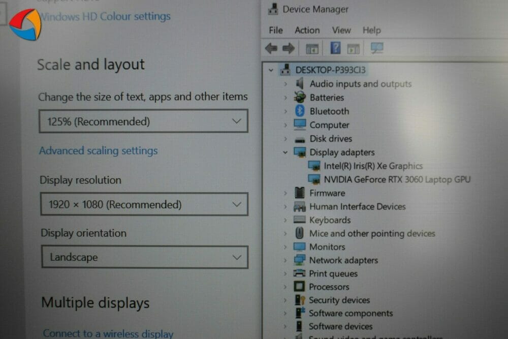Click the Forward arrow in Device Manager toolbar
This screenshot has height=339, width=508.
pyautogui.click(x=289, y=49)
